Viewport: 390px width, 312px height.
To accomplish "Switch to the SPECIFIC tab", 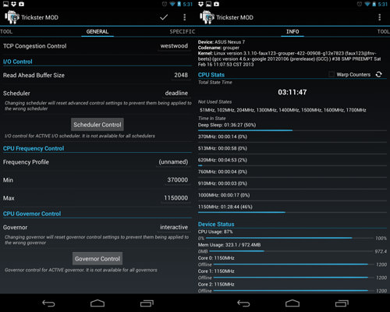I will pyautogui.click(x=183, y=32).
